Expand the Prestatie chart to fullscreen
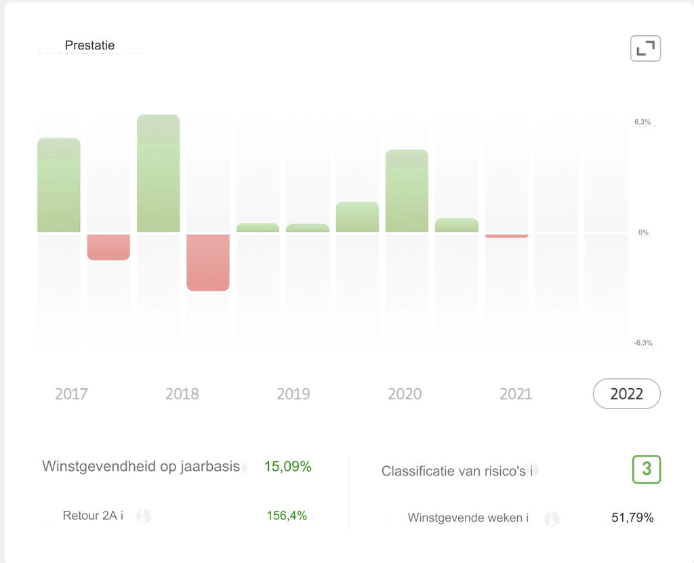 645,48
